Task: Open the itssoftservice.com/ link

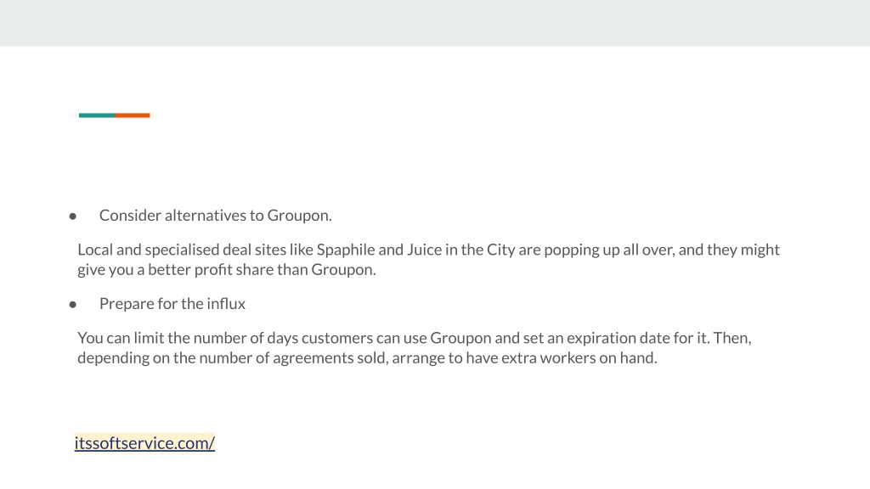Action: (144, 443)
